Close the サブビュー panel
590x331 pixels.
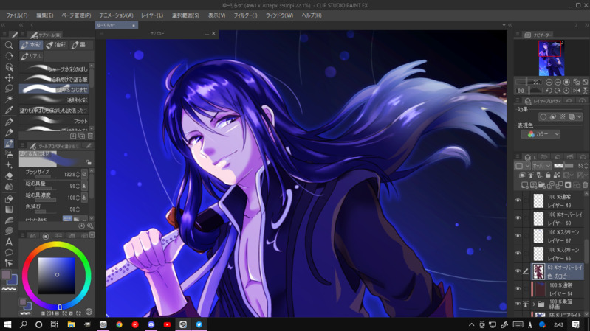213,33
